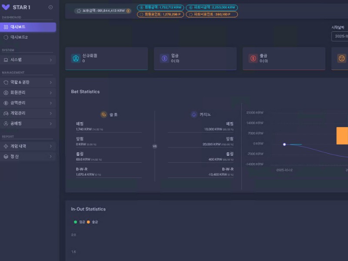The height and width of the screenshot is (261, 348).
Task: Click the 출금 withdrawal dollar icon
Action: [x=253, y=58]
